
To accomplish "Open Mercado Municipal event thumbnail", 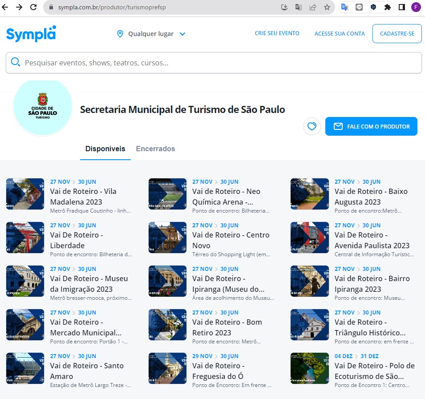I will [25, 325].
